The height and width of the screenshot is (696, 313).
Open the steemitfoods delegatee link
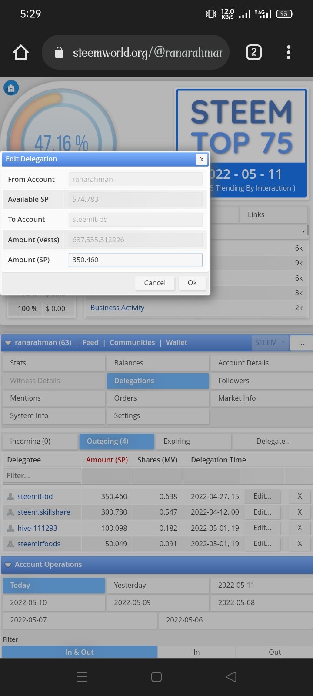pyautogui.click(x=39, y=544)
